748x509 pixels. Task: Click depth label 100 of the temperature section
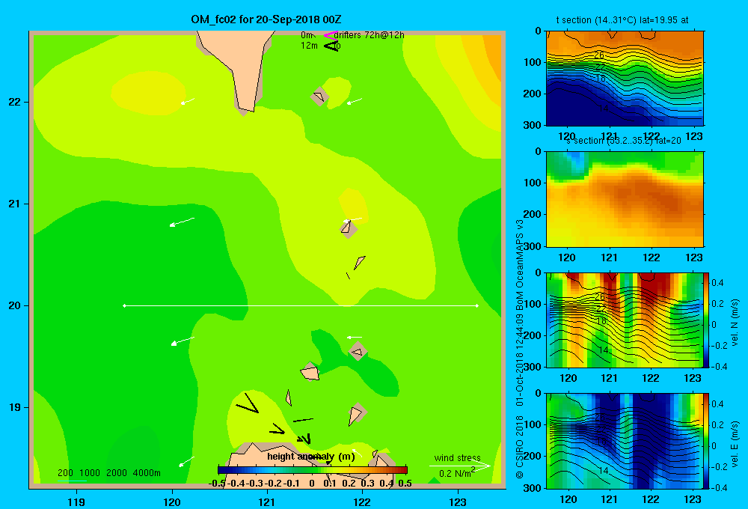(x=532, y=62)
